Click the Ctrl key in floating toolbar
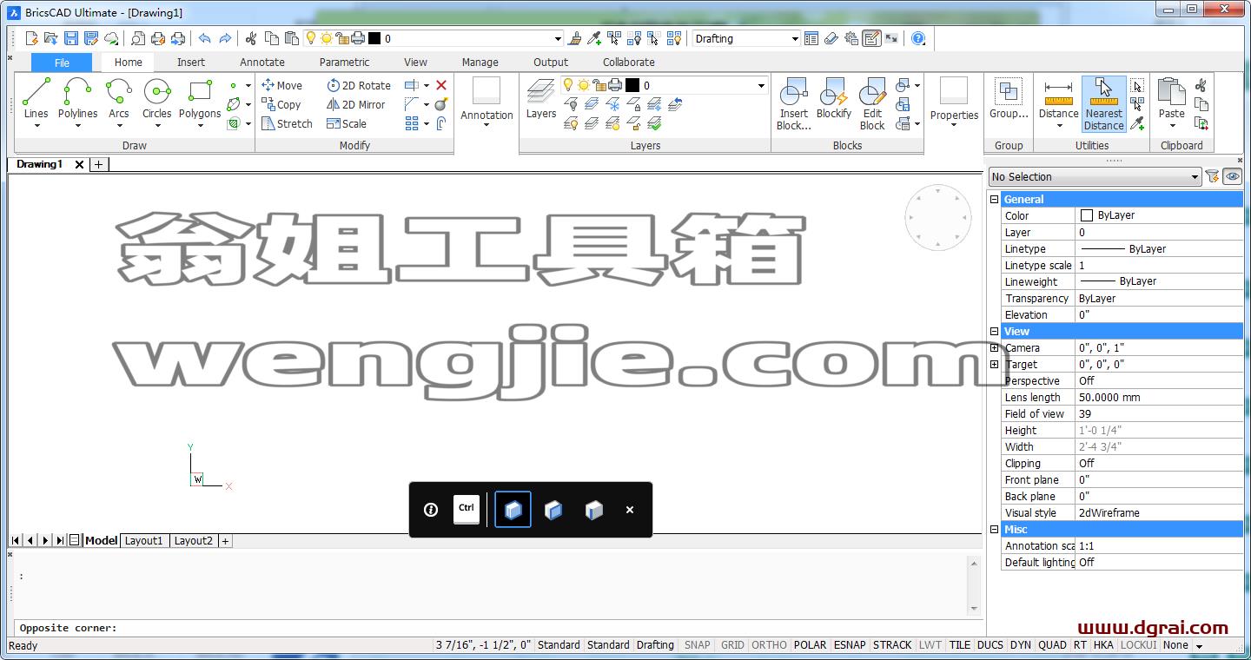The height and width of the screenshot is (660, 1251). tap(467, 510)
